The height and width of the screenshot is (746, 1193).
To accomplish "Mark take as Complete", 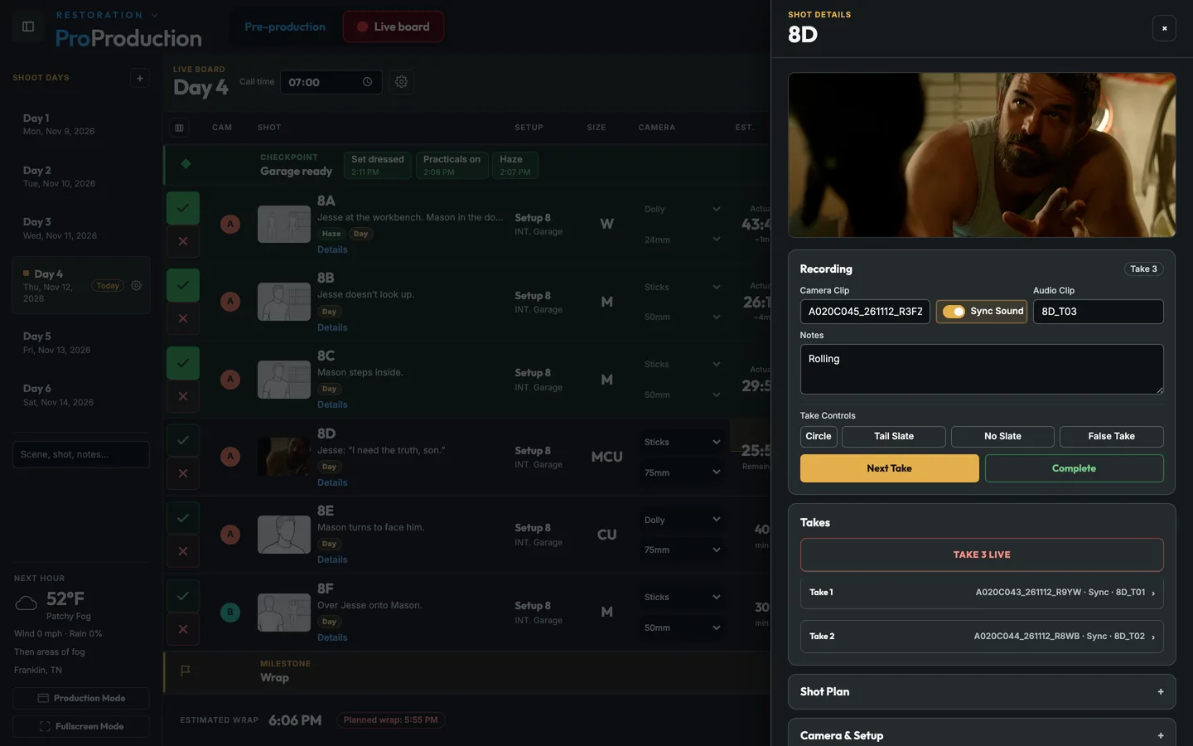I will 1074,468.
